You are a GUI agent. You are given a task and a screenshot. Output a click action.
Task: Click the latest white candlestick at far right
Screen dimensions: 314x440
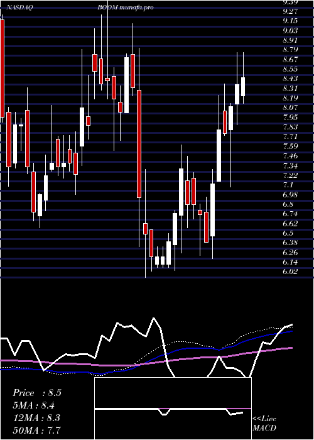[x=243, y=87]
